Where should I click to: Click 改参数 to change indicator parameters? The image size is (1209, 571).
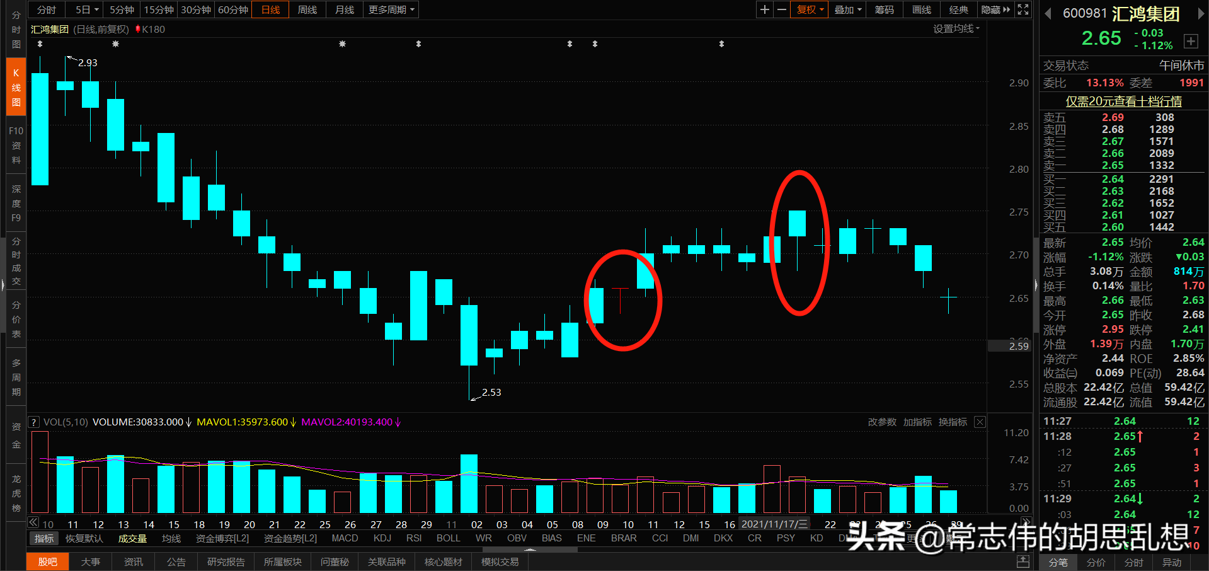[882, 422]
